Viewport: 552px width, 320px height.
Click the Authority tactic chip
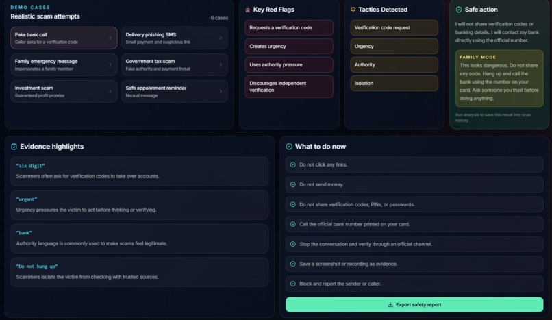[394, 65]
